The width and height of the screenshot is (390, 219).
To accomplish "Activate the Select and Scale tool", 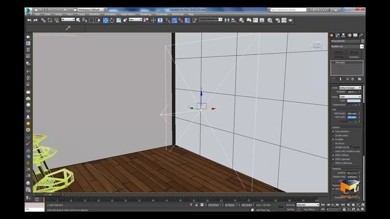I will 119,20.
